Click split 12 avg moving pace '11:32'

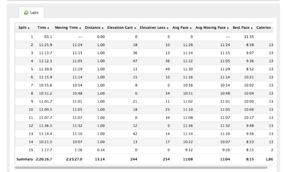coord(225,125)
